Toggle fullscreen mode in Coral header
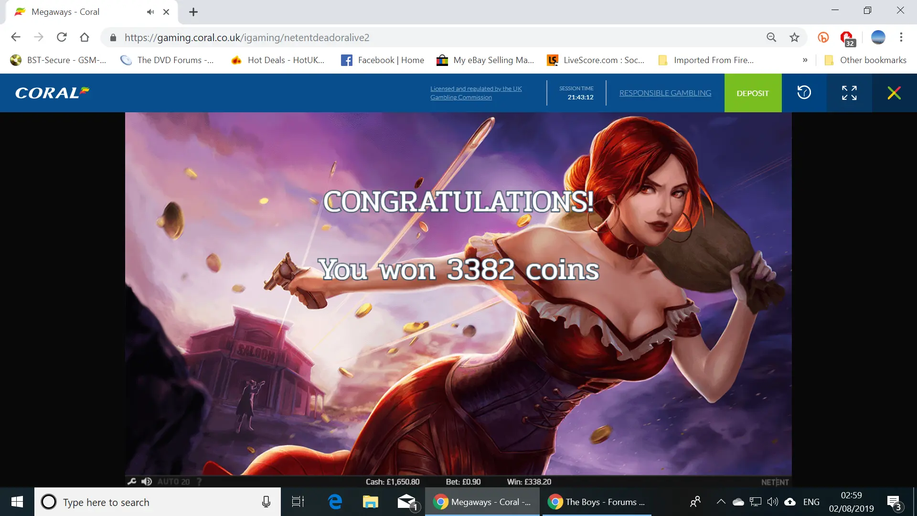 [849, 93]
